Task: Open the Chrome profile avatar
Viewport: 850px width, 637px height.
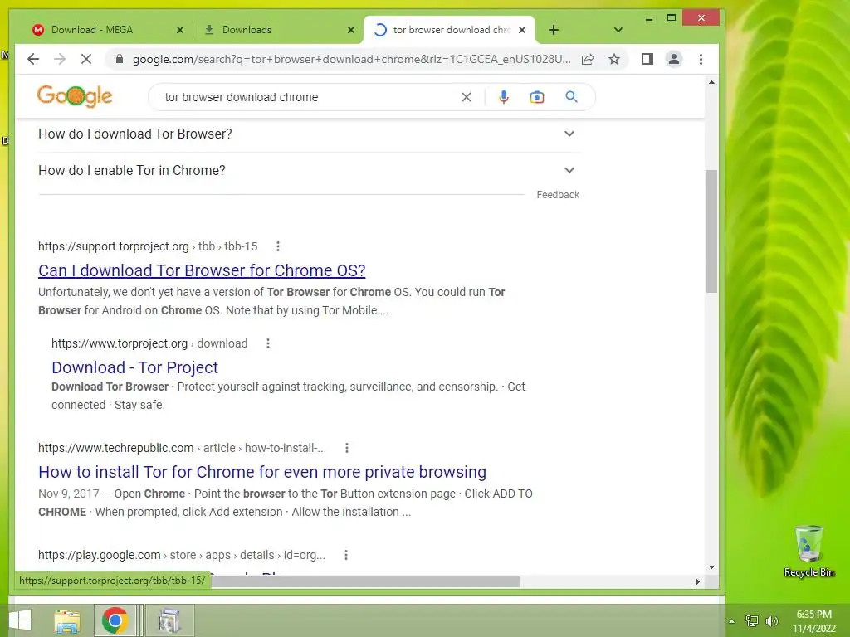Action: tap(674, 59)
